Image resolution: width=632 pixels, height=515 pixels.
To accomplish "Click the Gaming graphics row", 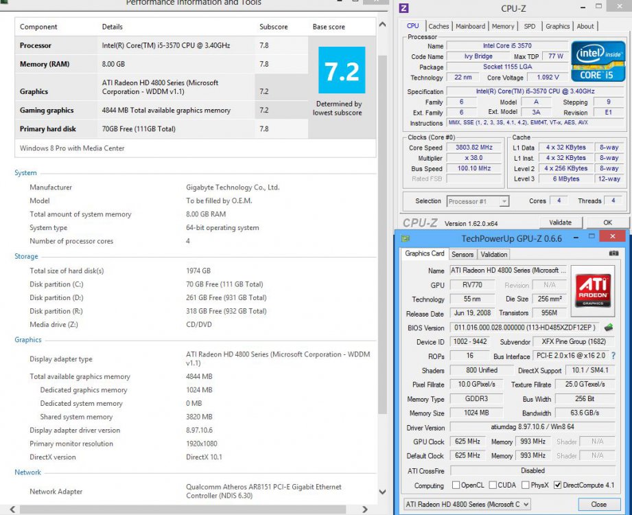I will click(x=161, y=110).
